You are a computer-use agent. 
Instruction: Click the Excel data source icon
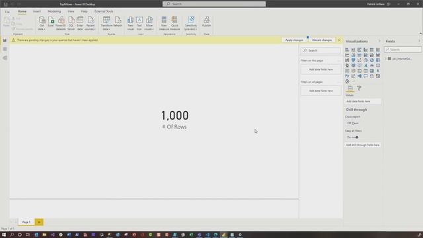click(x=51, y=22)
